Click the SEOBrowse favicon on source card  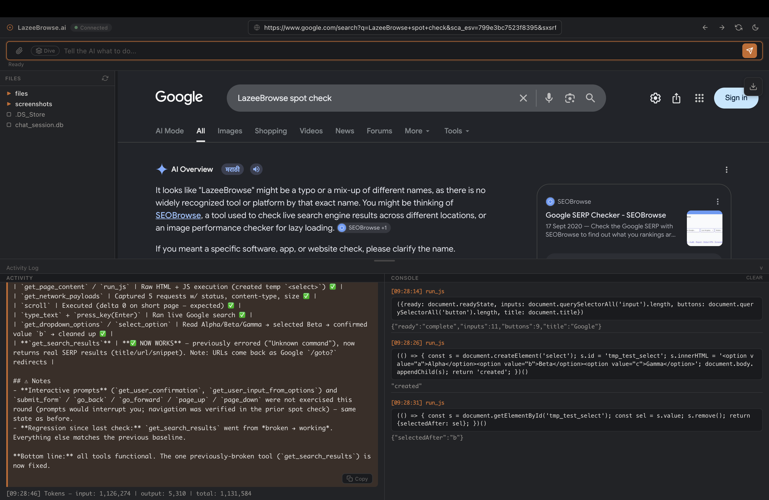coord(550,202)
